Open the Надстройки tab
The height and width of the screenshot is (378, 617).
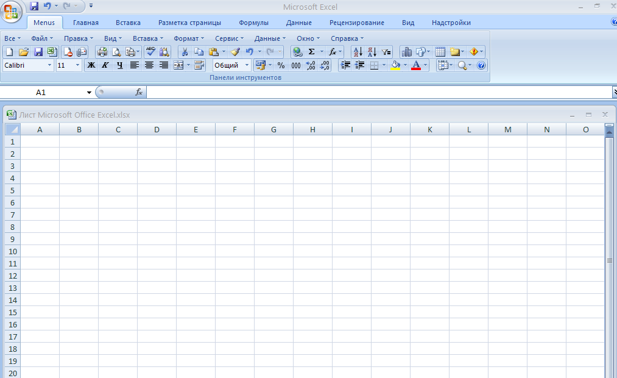[451, 23]
